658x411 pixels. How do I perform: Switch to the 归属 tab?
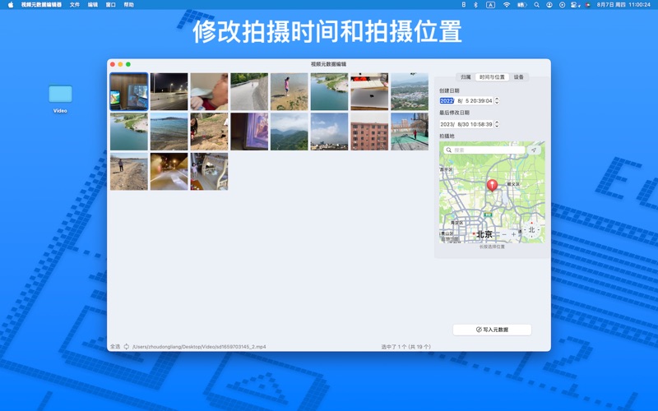pyautogui.click(x=466, y=76)
